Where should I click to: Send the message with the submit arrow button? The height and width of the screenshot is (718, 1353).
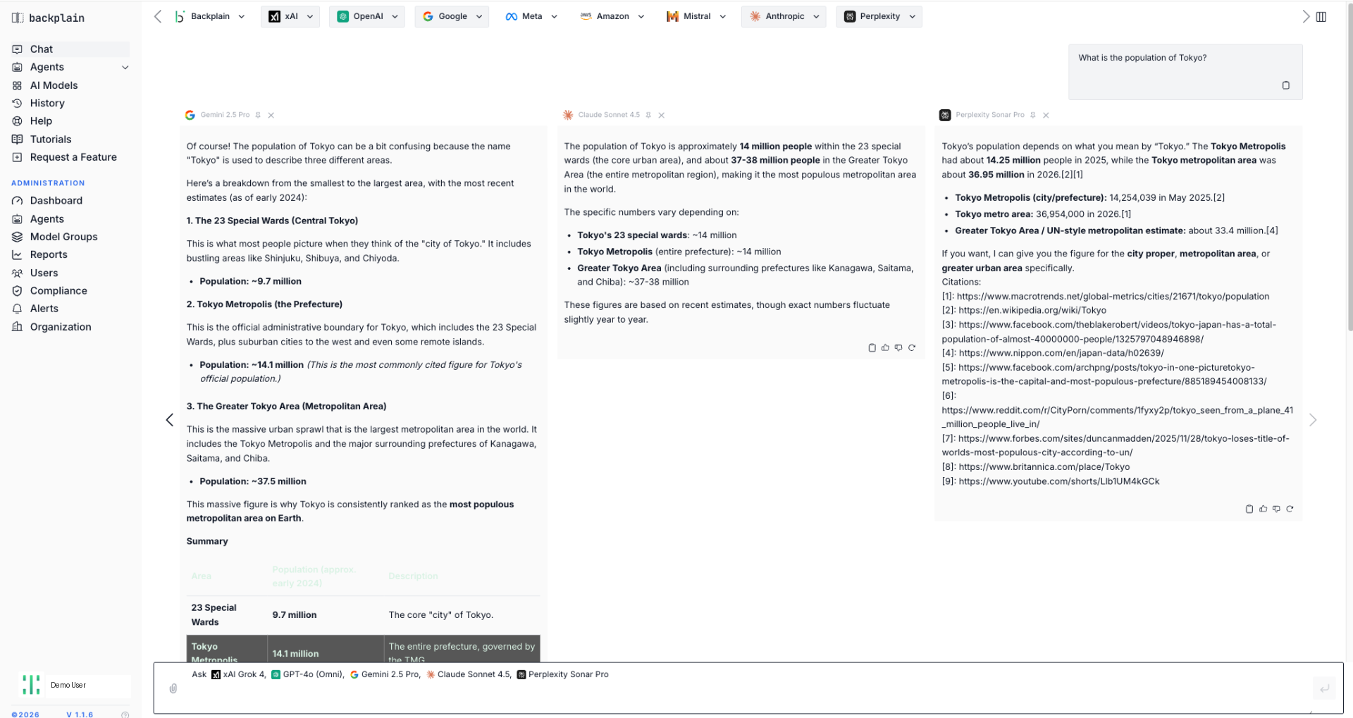tap(1325, 688)
